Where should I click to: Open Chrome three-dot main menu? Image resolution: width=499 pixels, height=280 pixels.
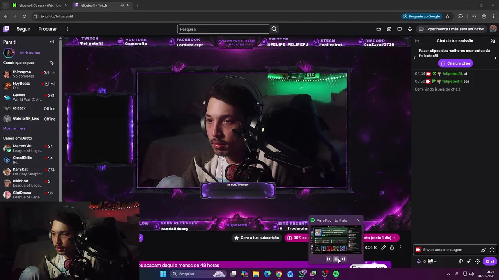pyautogui.click(x=493, y=16)
